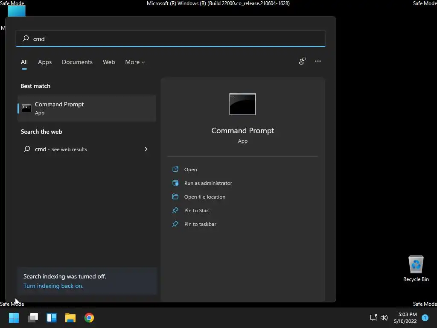437x328 pixels.
Task: Click the search feedback icon
Action: (x=303, y=61)
